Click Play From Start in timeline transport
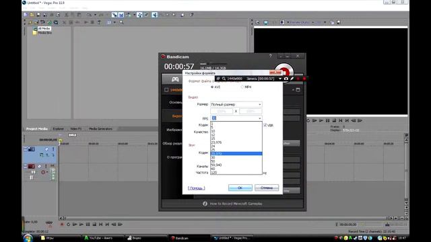The height and width of the screenshot is (242, 431). 75,225
